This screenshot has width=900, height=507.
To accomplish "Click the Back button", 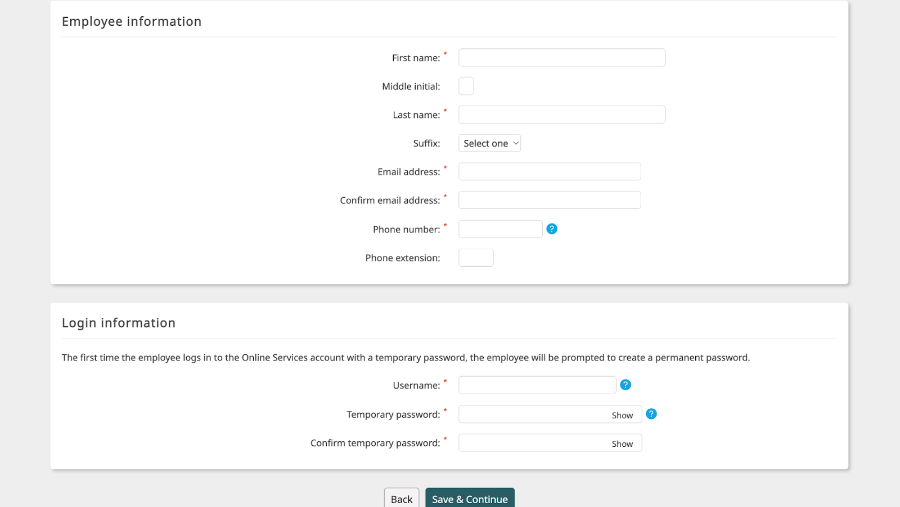I will click(402, 499).
